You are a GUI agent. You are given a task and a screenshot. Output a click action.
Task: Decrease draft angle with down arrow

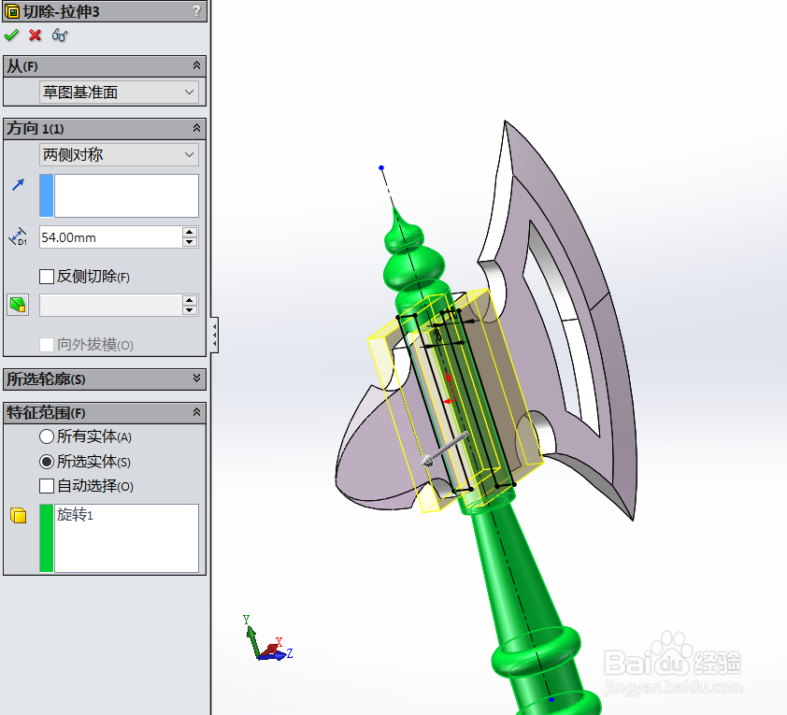[x=189, y=310]
